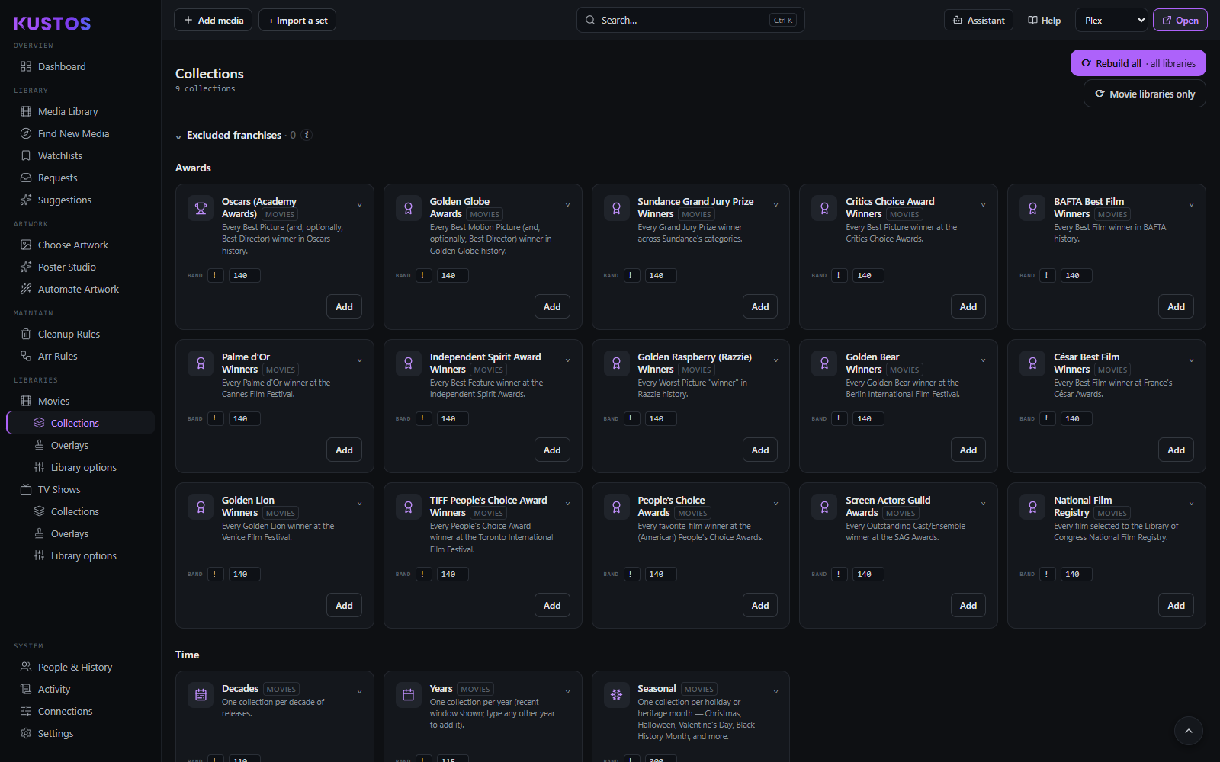This screenshot has width=1220, height=762.
Task: Click the Automate Artwork wand icon
Action: [x=26, y=289]
